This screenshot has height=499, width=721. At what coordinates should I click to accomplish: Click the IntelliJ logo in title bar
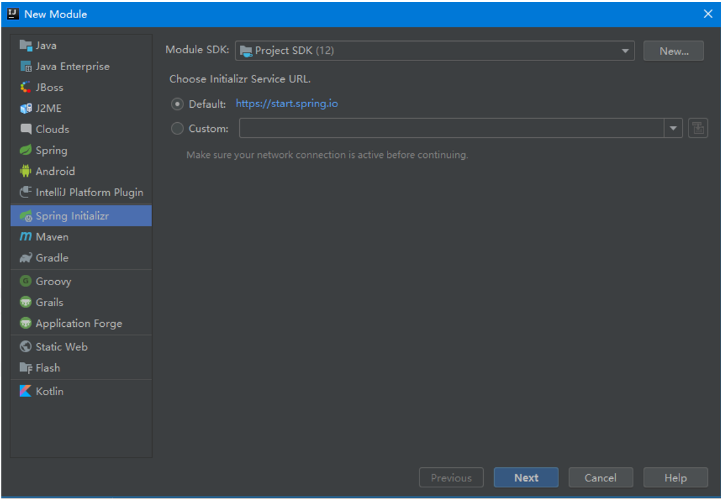13,14
